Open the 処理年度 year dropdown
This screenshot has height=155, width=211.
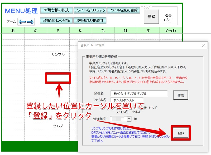click(129, 119)
